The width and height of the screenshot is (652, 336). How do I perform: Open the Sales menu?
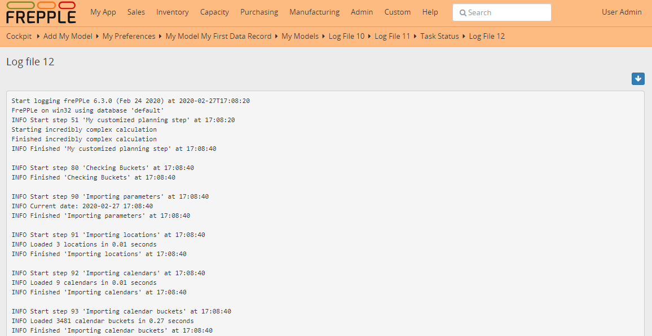coord(136,12)
